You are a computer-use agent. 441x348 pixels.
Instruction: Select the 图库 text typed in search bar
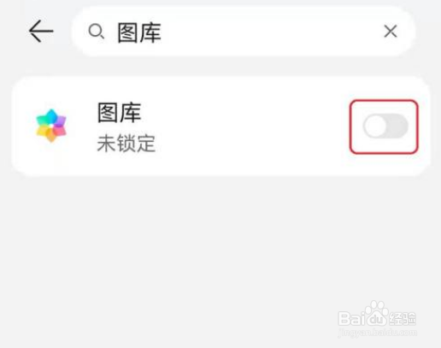[139, 32]
